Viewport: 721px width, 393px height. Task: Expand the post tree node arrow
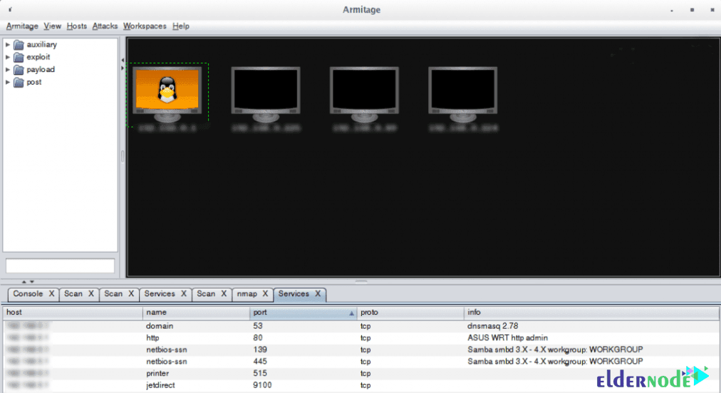coord(8,83)
